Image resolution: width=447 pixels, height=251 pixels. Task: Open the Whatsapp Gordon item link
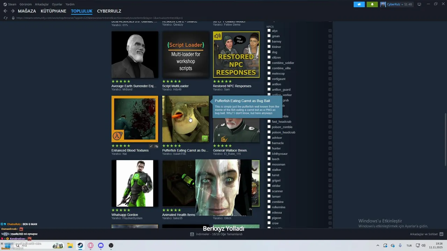(125, 215)
